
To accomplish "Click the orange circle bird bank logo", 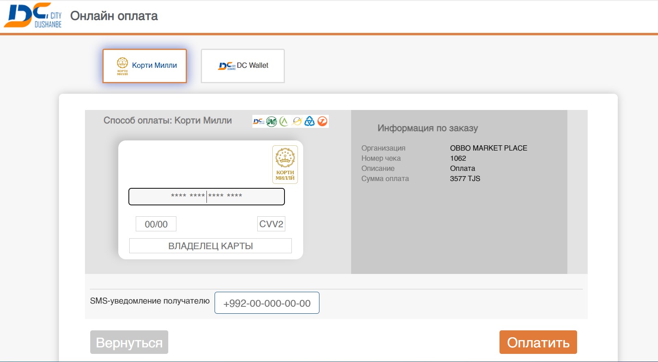I will coord(322,121).
